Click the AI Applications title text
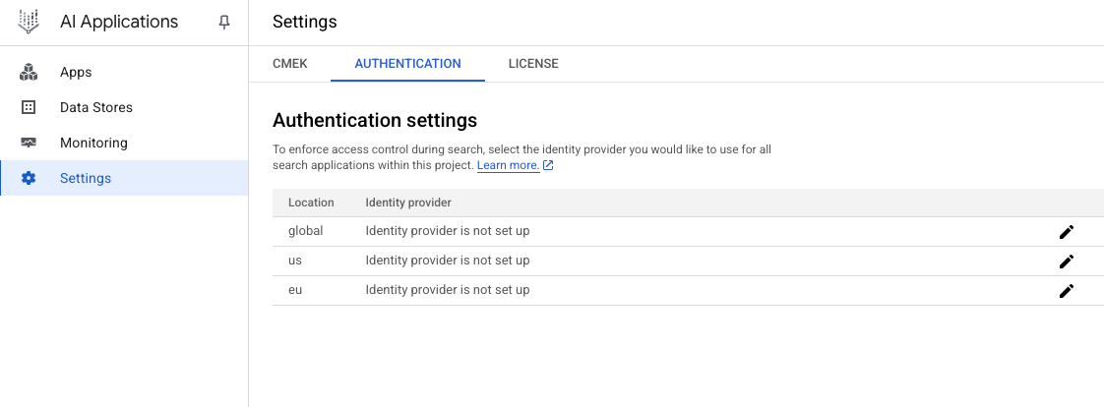Image resolution: width=1104 pixels, height=407 pixels. [119, 22]
